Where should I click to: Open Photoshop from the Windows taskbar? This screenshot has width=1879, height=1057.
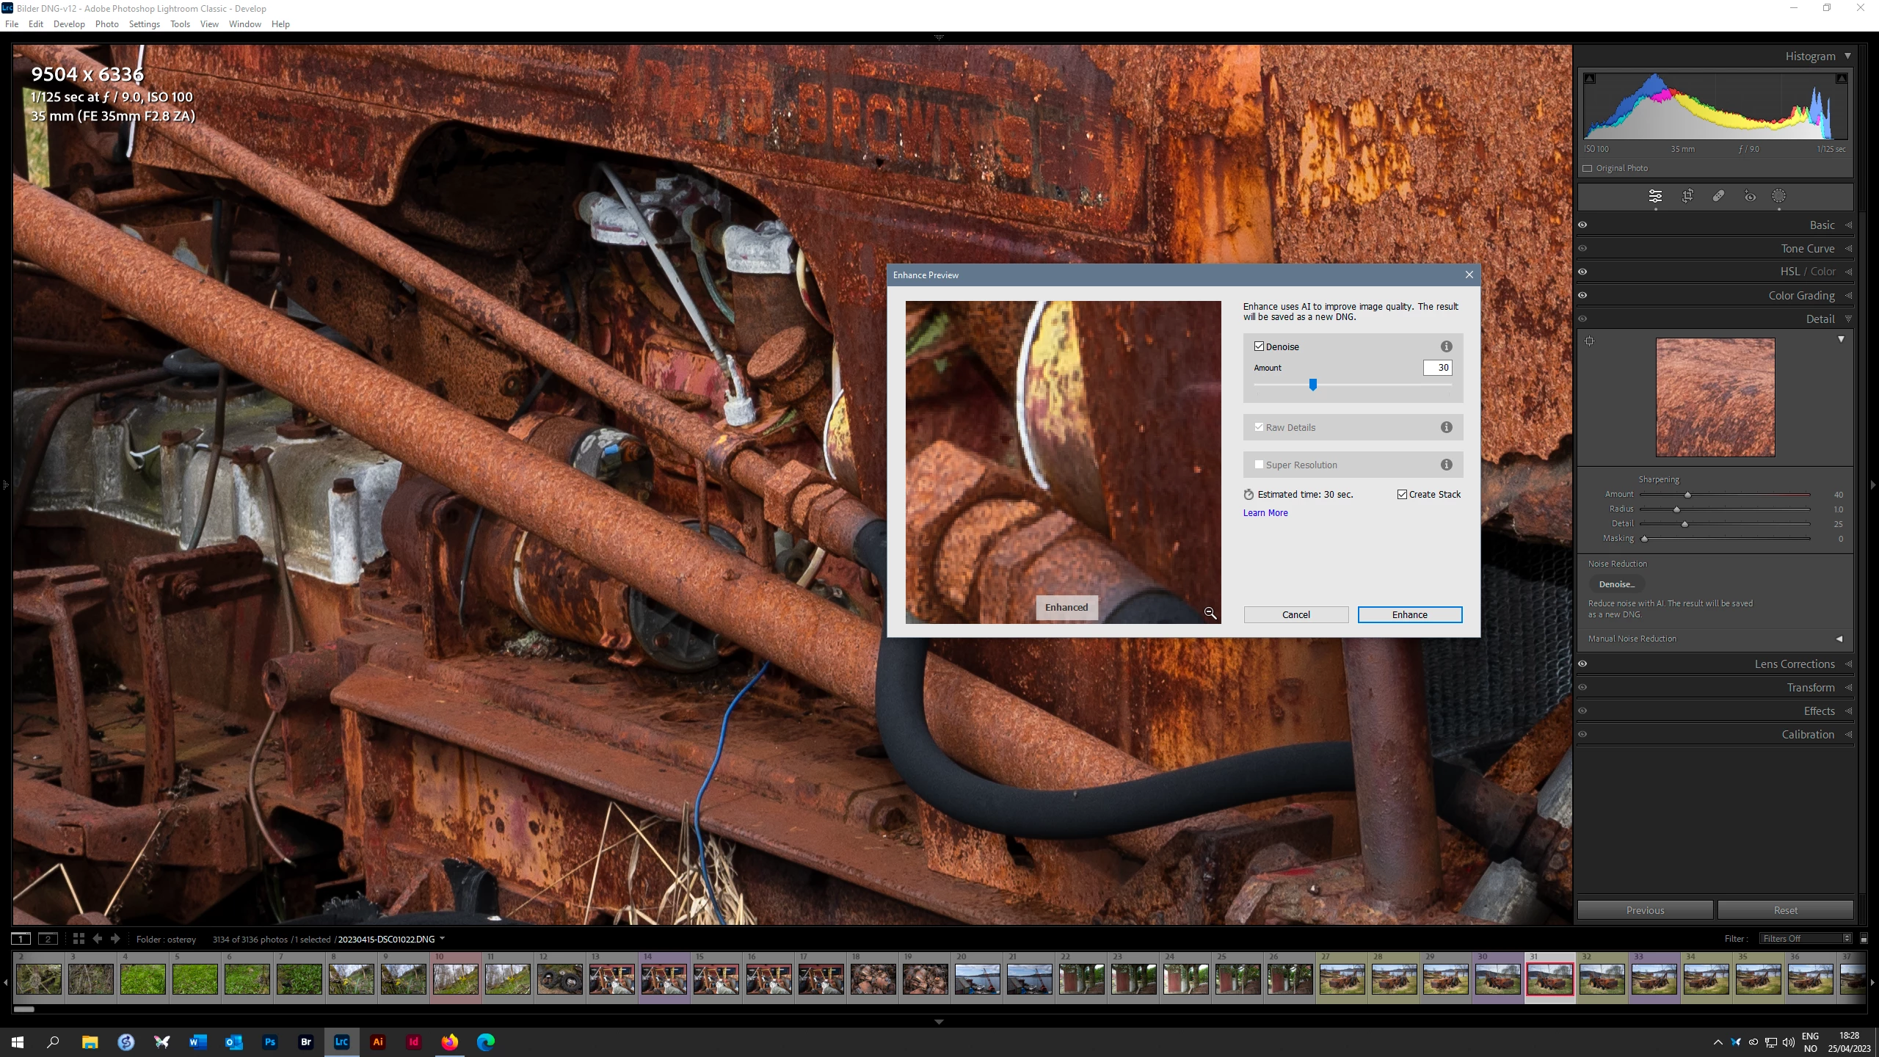tap(270, 1042)
